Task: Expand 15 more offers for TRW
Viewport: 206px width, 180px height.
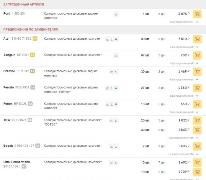Action: tap(183, 138)
